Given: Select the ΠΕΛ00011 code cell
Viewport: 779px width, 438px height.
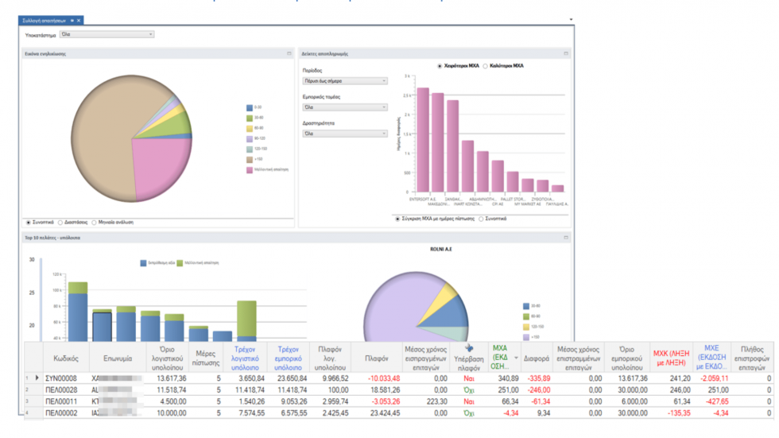Looking at the screenshot, I should (x=66, y=401).
